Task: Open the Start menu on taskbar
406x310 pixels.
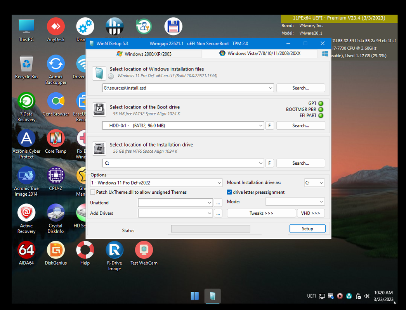Action: pyautogui.click(x=194, y=296)
